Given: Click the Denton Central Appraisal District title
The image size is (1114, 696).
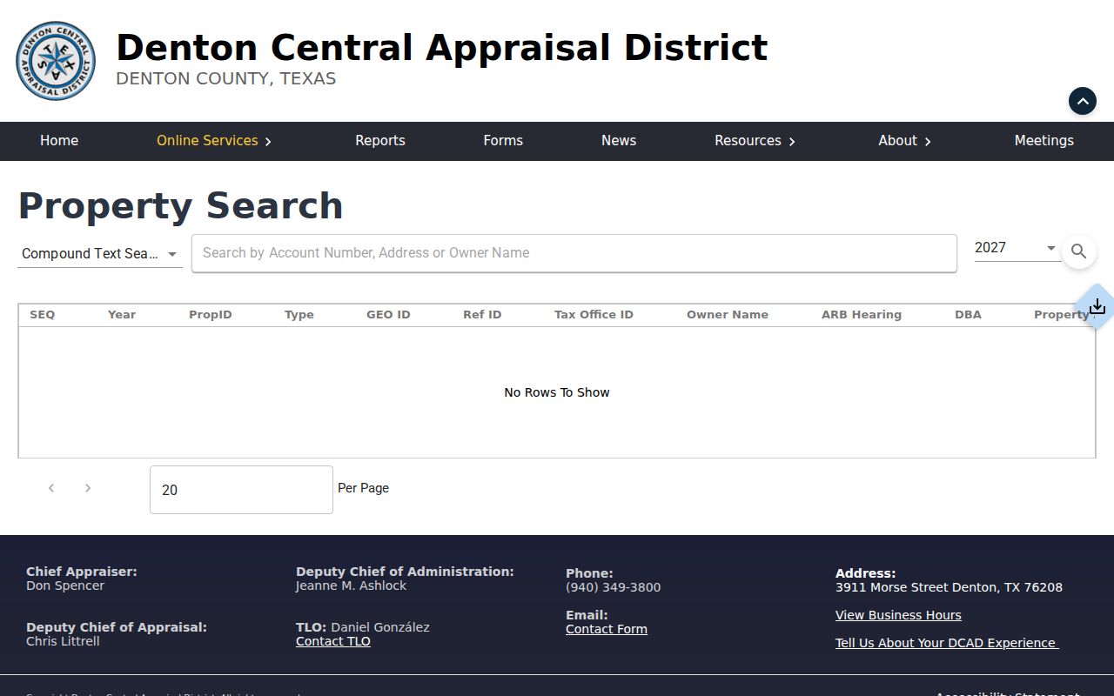Looking at the screenshot, I should pyautogui.click(x=441, y=47).
